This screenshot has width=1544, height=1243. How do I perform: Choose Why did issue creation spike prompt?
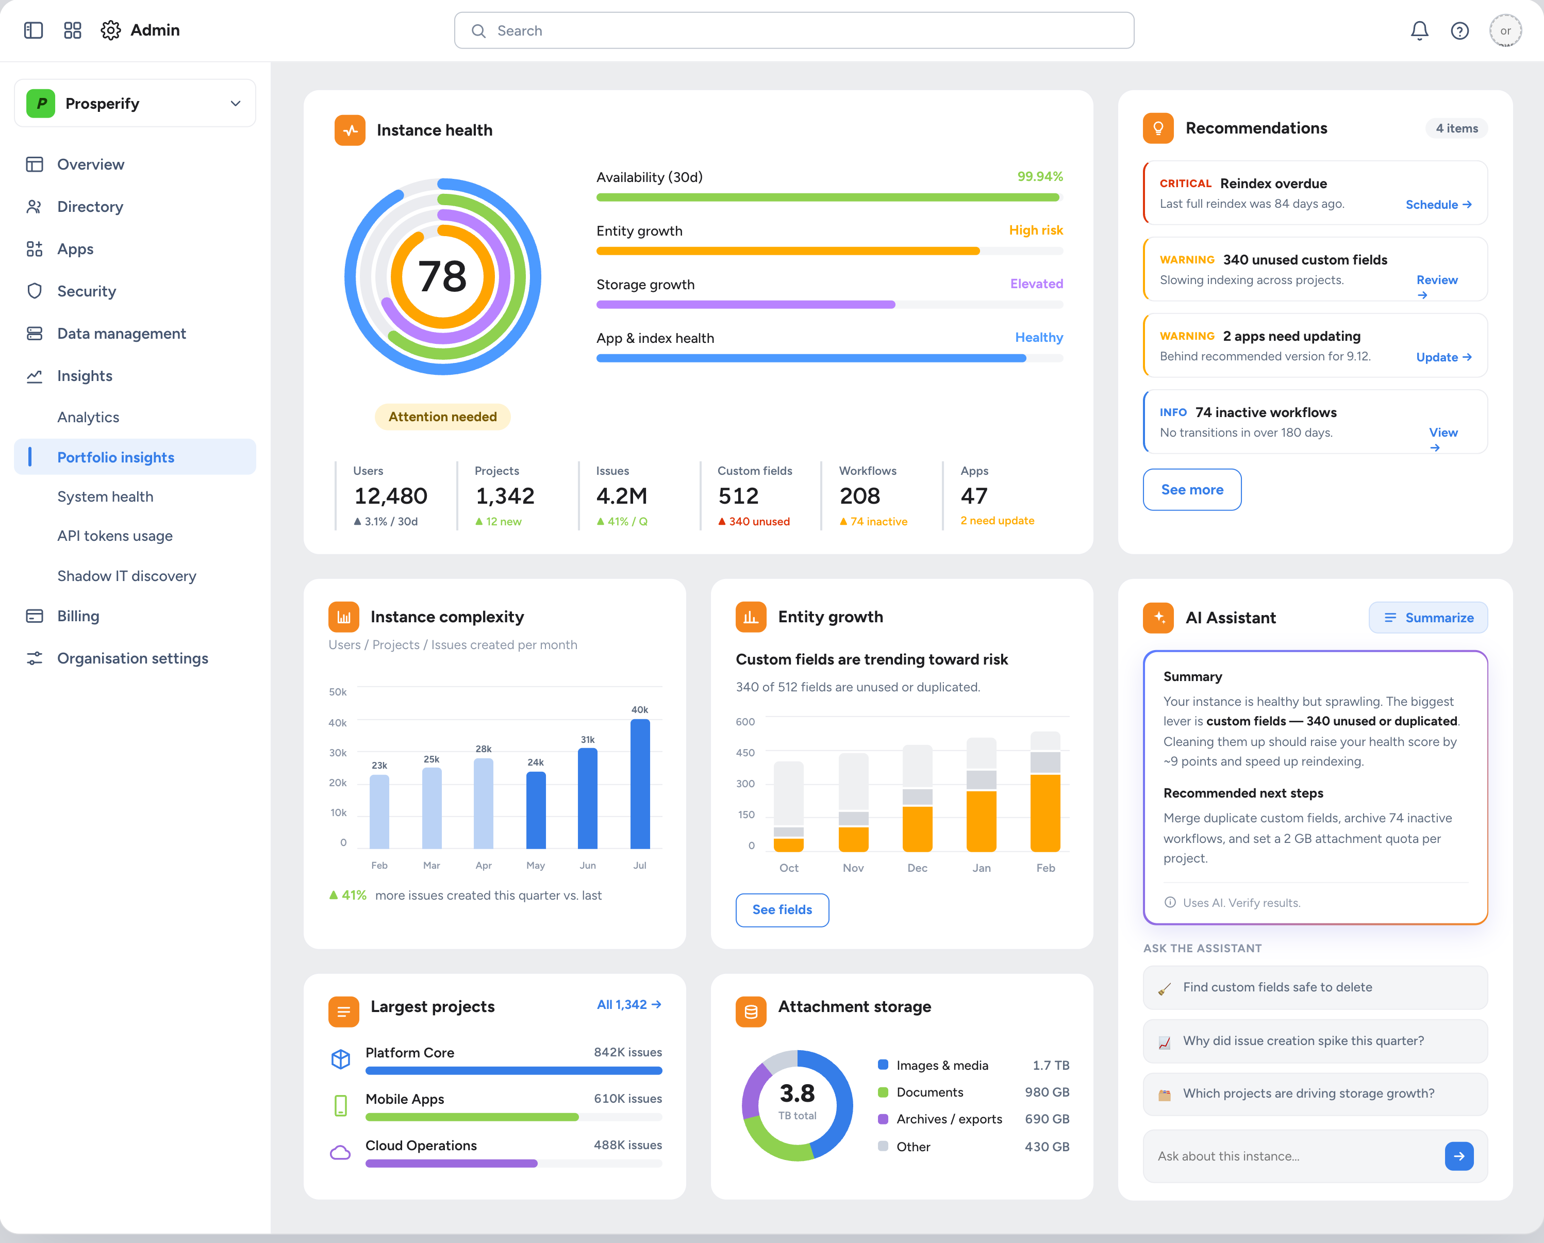[1315, 1041]
